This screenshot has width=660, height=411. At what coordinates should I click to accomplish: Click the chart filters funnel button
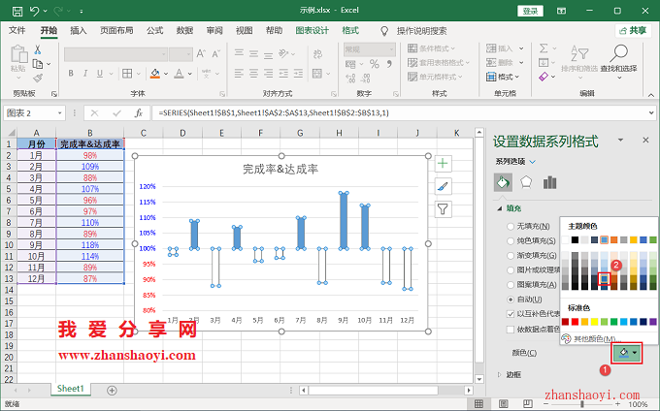[x=443, y=208]
